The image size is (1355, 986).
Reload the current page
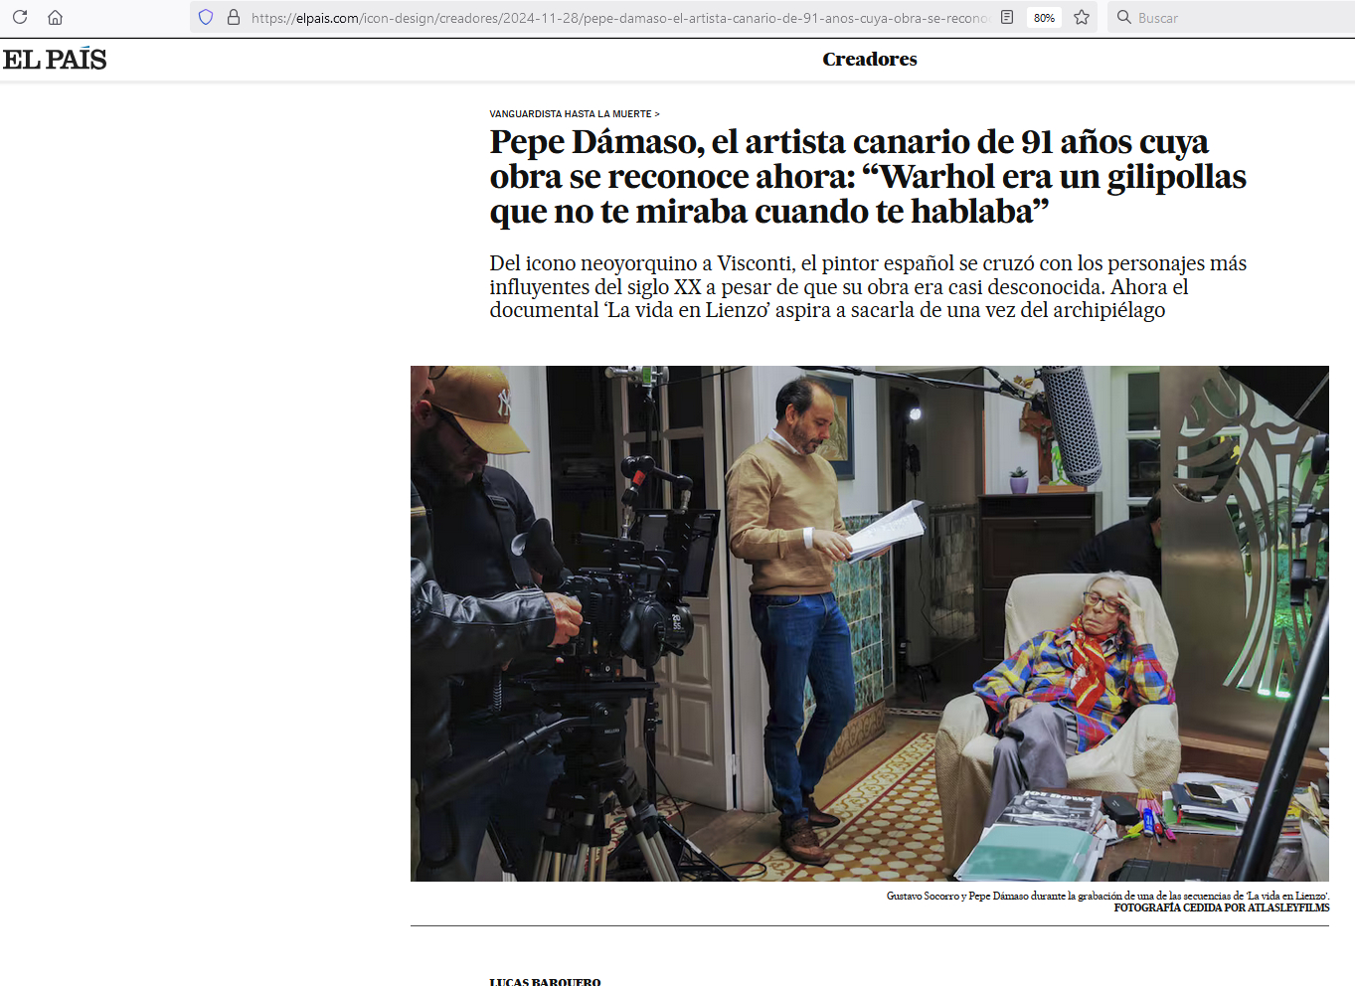point(20,17)
